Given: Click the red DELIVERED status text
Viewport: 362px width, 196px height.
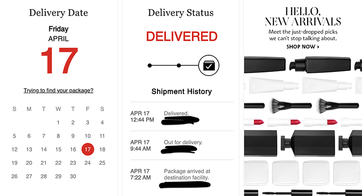Looking at the screenshot, I should coord(181,37).
